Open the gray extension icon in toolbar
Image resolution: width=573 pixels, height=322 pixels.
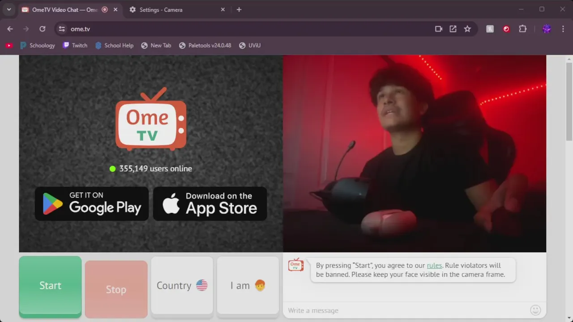click(x=490, y=29)
